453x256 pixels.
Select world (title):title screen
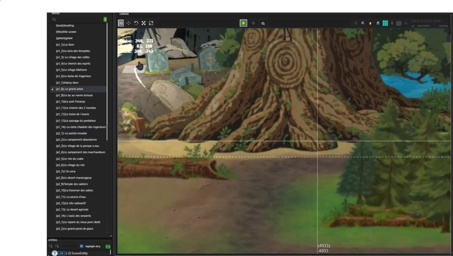(x=79, y=32)
